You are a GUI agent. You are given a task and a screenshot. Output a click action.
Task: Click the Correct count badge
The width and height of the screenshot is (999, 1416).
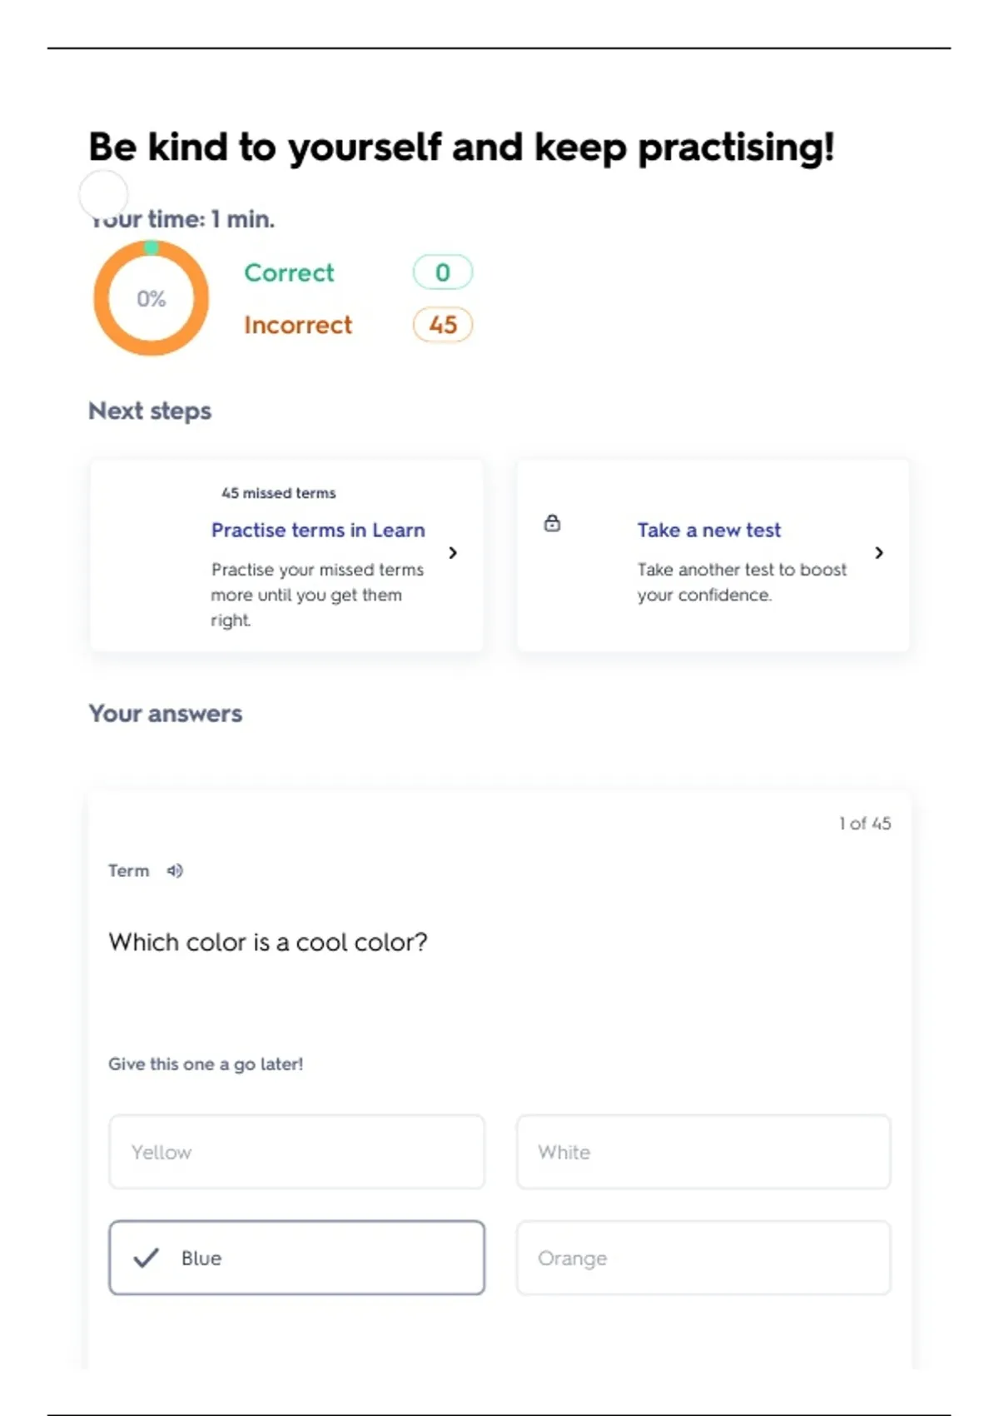[x=443, y=272]
